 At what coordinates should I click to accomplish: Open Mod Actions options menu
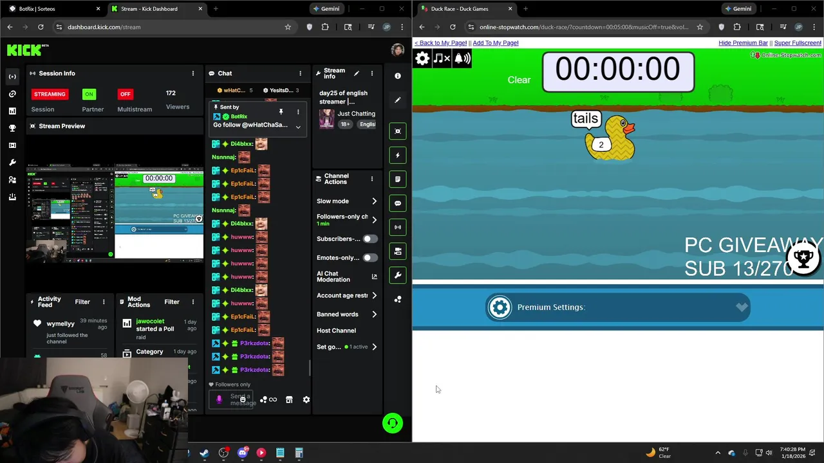click(193, 302)
